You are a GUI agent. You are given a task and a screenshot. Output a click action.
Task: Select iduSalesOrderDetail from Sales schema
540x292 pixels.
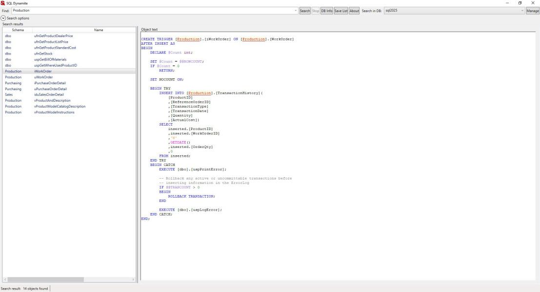coord(49,94)
